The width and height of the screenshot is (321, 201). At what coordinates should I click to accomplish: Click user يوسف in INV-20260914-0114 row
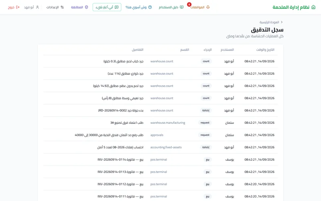[x=230, y=160]
